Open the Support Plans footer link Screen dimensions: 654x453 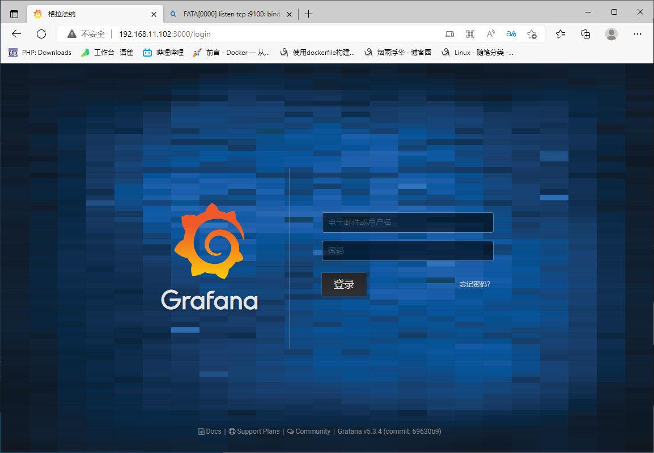pos(254,431)
